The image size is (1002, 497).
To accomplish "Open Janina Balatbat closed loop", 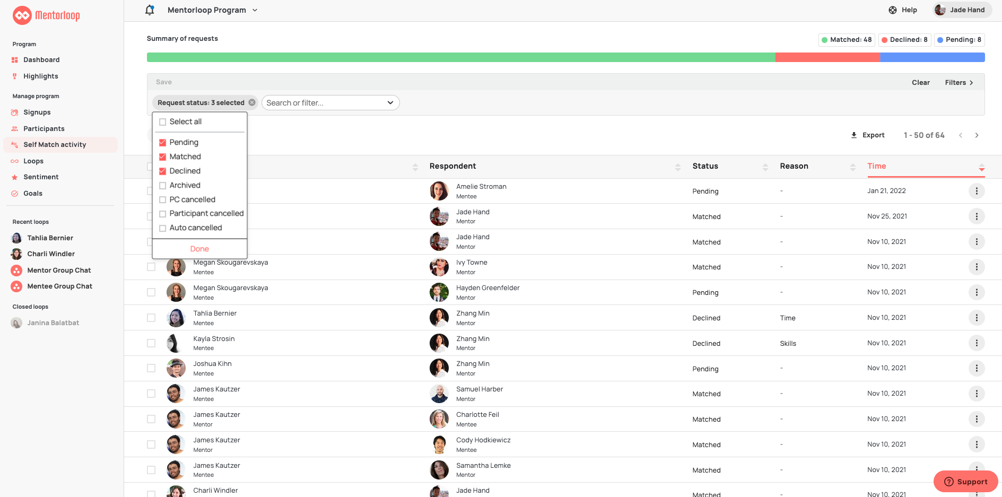I will pos(46,323).
